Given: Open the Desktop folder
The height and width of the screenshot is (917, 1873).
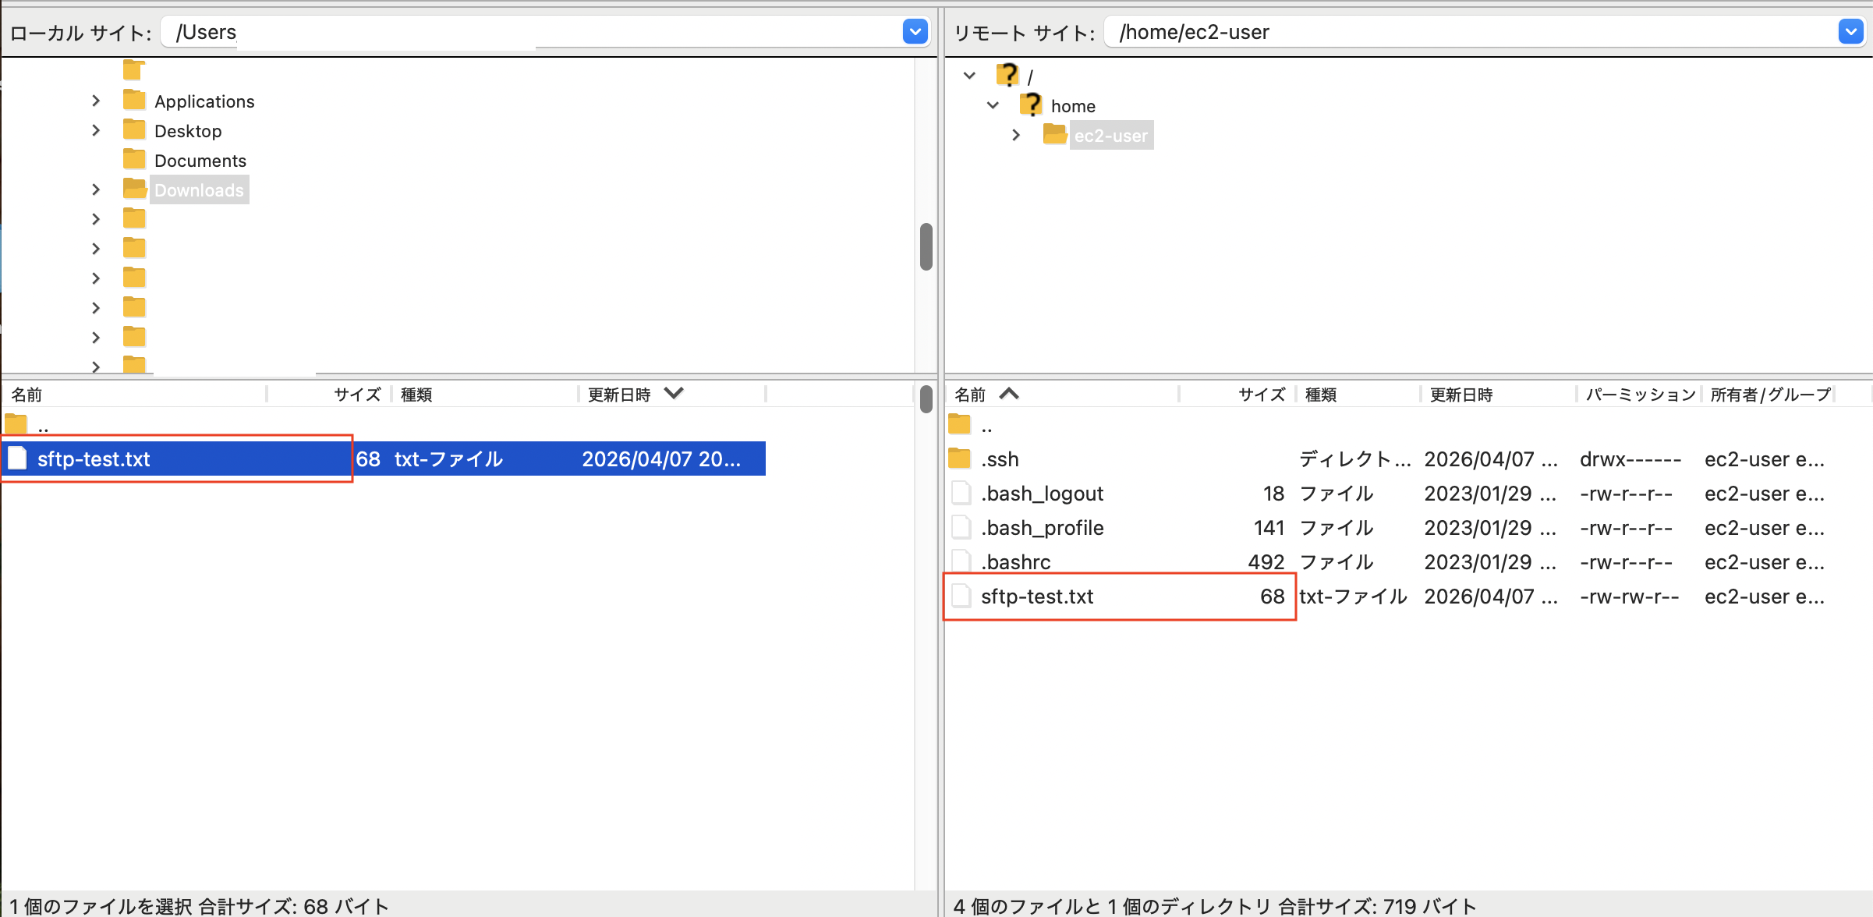Looking at the screenshot, I should pyautogui.click(x=188, y=130).
